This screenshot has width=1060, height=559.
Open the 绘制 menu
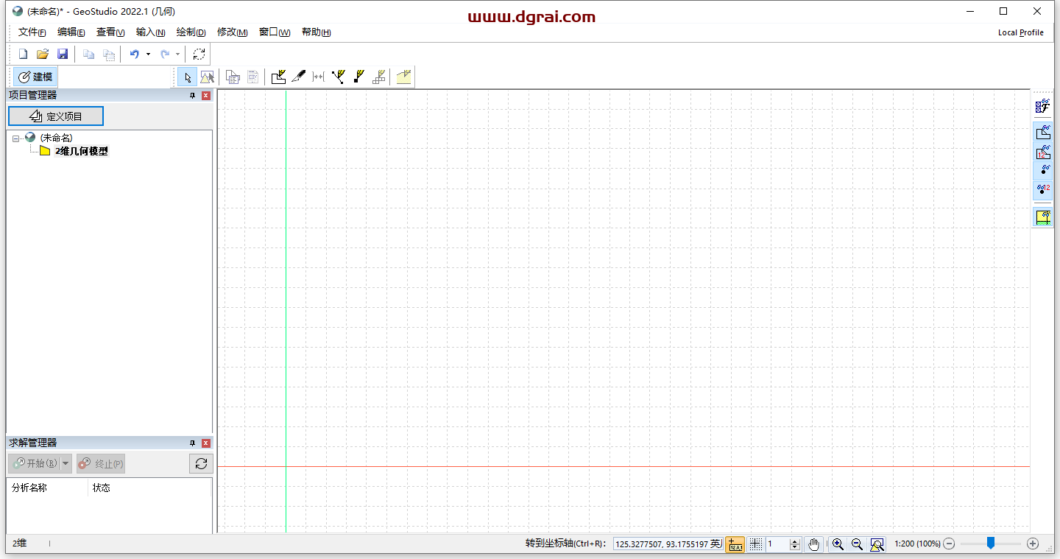[x=191, y=32]
